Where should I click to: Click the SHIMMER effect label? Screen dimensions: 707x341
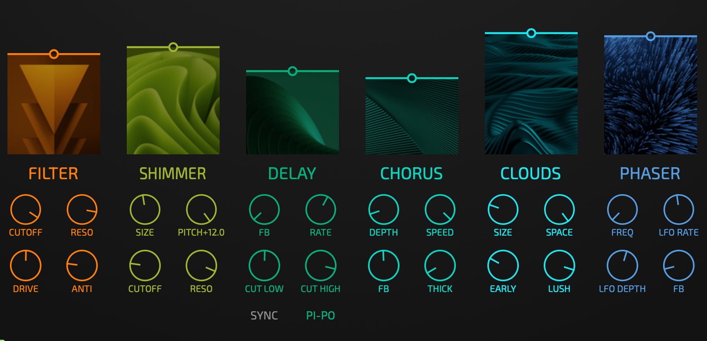pyautogui.click(x=173, y=174)
